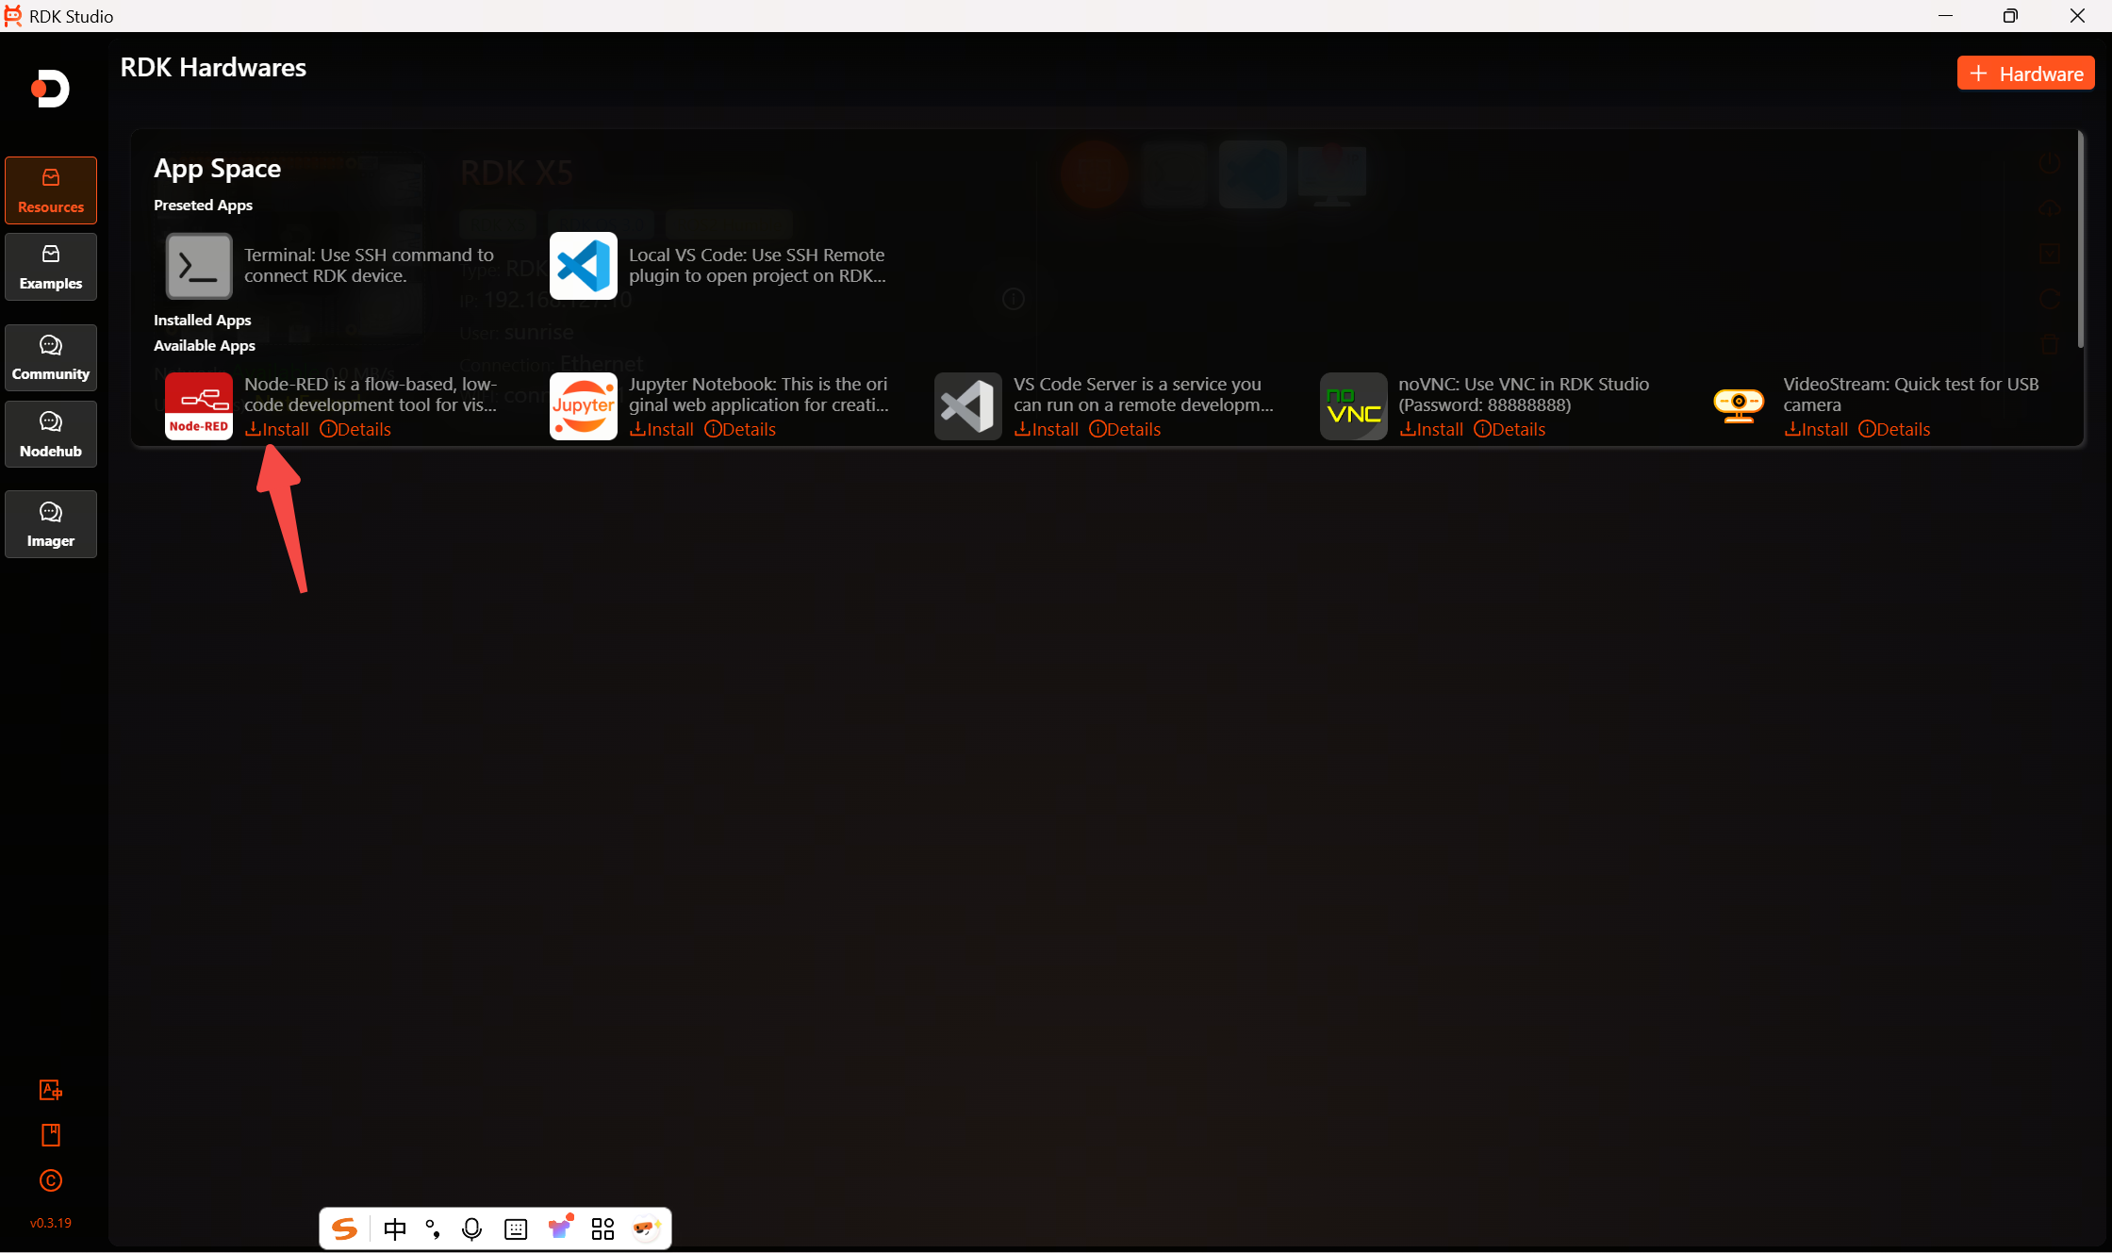
Task: Click the Terminal SSH app icon
Action: pyautogui.click(x=198, y=266)
